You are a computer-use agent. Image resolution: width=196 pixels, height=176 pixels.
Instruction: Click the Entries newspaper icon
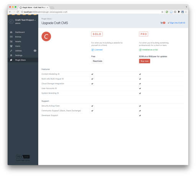[11, 37]
